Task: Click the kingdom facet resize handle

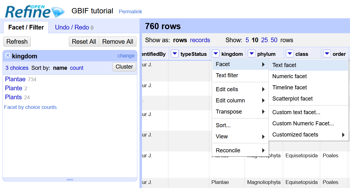Action: (70, 180)
